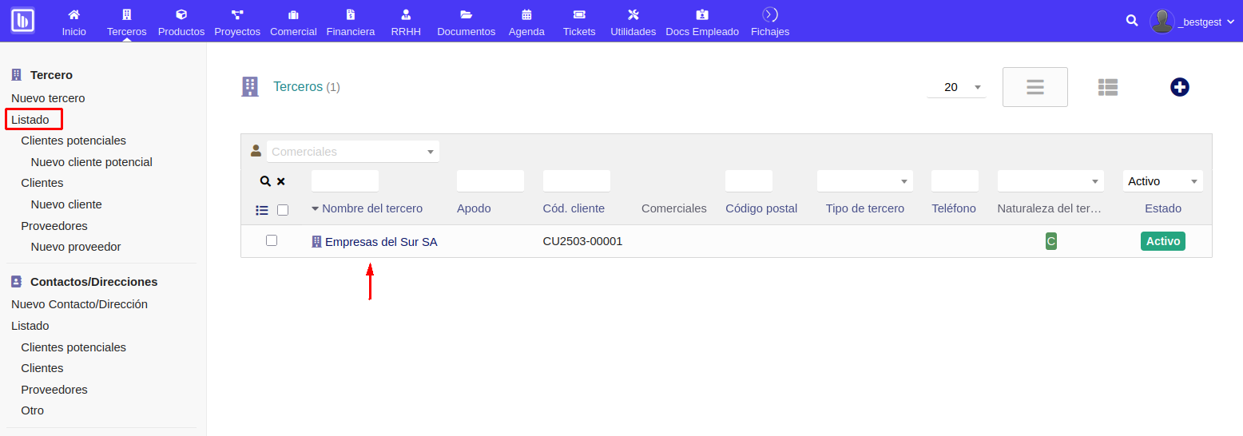Tick the Empresas del Sur SA checkbox
This screenshot has width=1243, height=436.
(272, 240)
